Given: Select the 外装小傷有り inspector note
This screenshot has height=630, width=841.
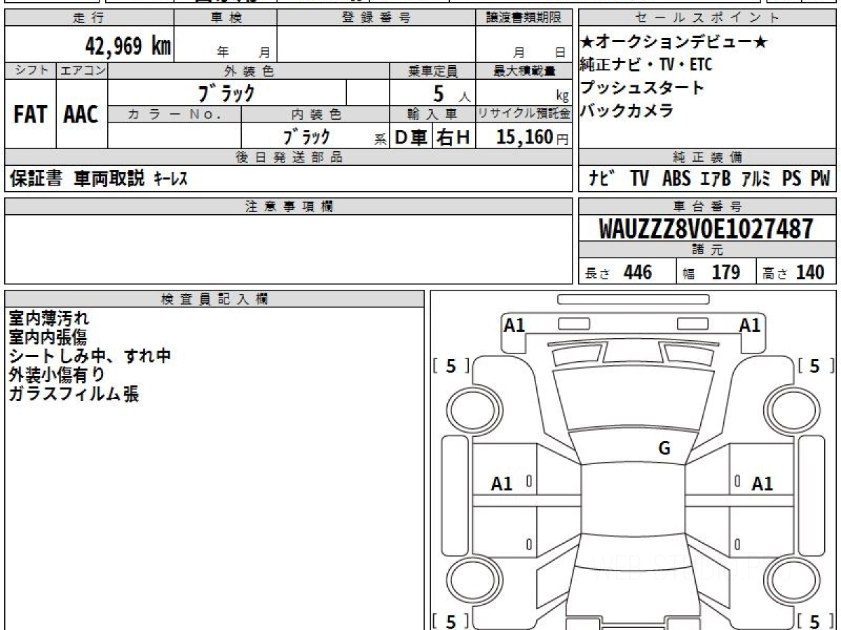Looking at the screenshot, I should point(57,375).
